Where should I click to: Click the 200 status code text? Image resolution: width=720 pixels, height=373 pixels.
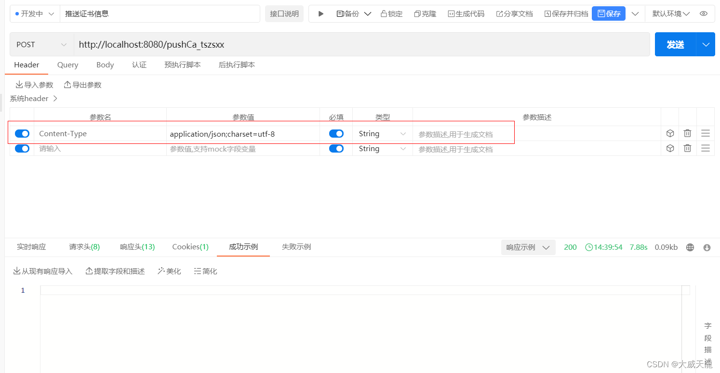click(570, 247)
